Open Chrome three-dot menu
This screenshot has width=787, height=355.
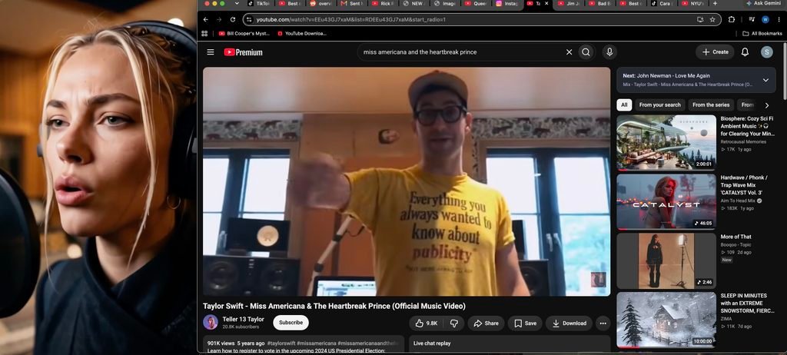click(x=778, y=19)
